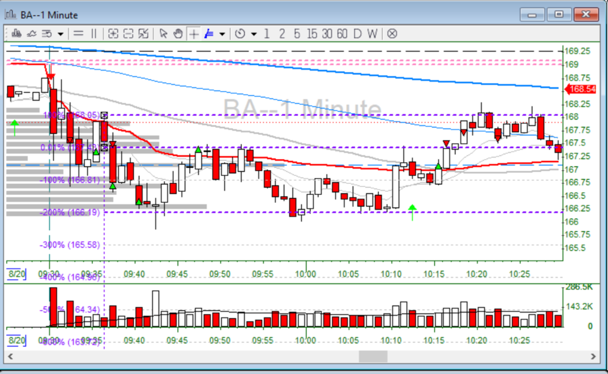Click the horizontal scrollbar thumb
This screenshot has height=374, width=608.
(373, 356)
